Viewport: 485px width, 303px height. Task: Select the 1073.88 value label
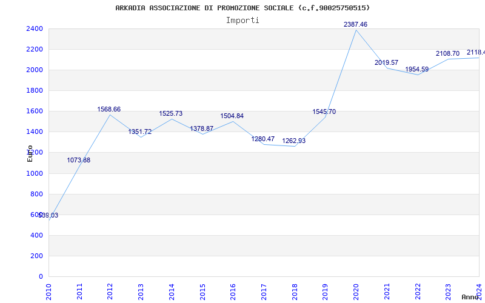78,160
